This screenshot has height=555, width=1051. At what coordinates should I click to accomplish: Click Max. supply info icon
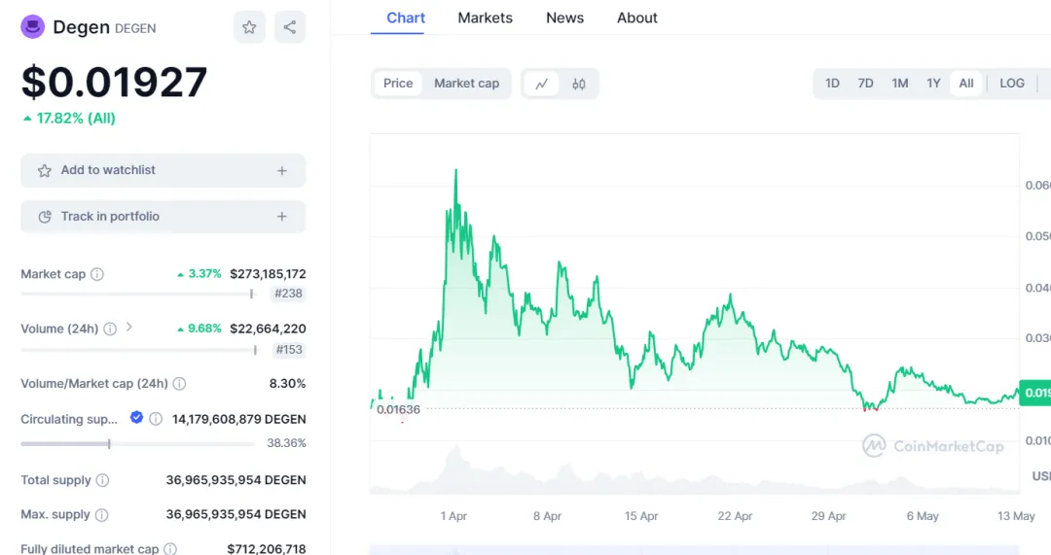click(101, 514)
